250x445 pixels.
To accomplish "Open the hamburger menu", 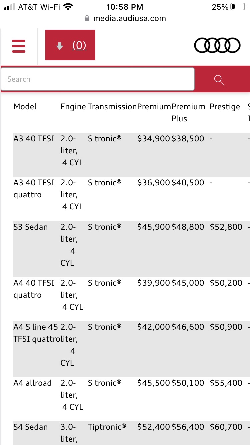I will click(x=19, y=46).
